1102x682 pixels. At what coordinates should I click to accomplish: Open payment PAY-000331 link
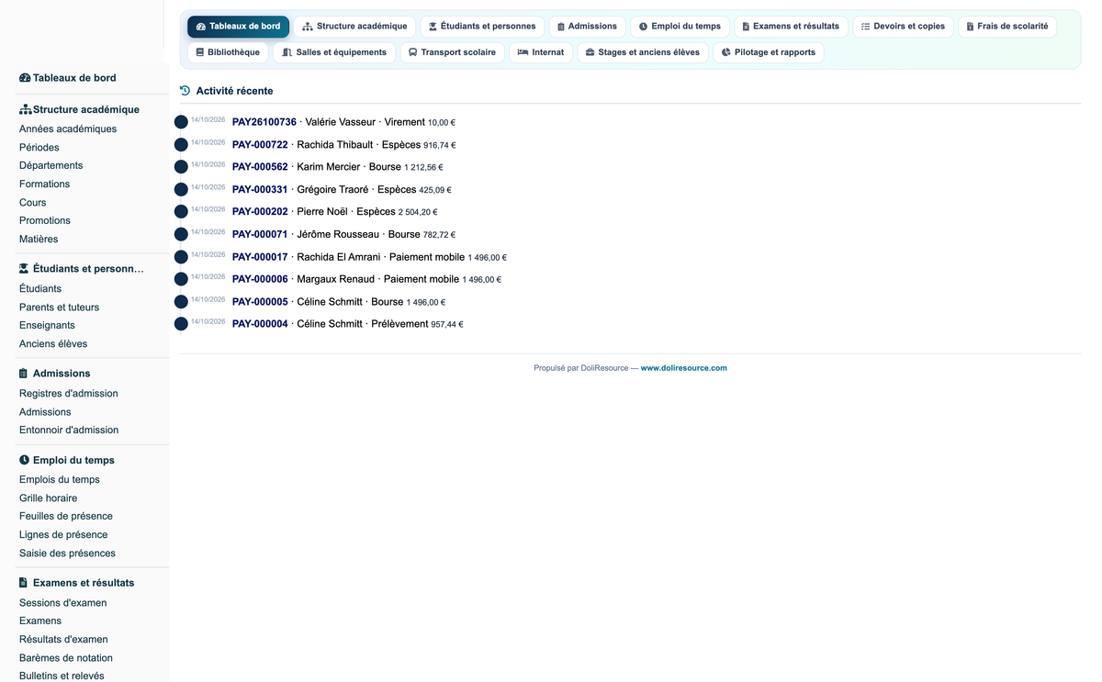pos(260,190)
